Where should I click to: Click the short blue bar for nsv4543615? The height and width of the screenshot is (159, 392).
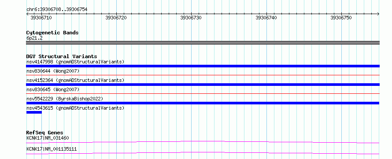[x=34, y=112]
